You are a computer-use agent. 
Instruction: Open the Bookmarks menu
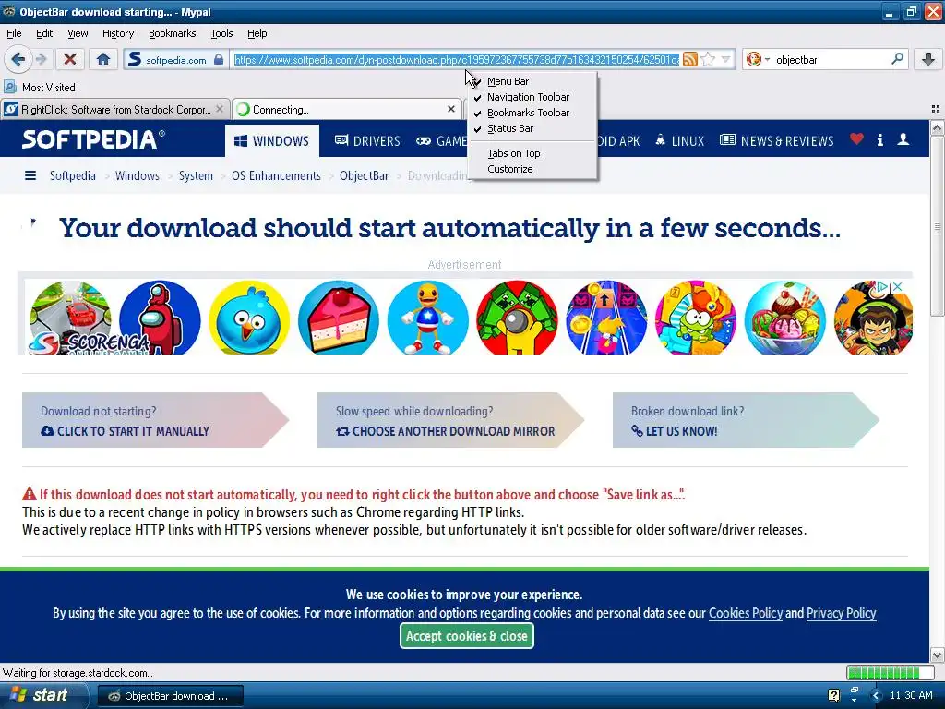(x=173, y=33)
